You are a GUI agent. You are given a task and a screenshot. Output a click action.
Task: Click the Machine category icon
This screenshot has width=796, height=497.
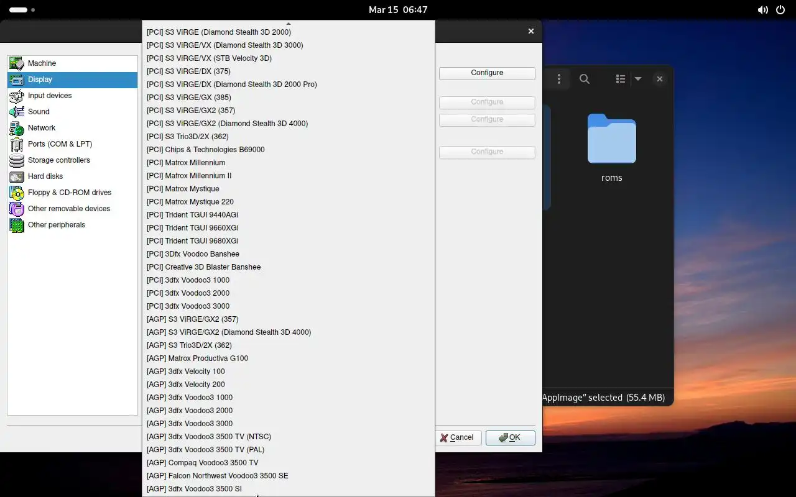[x=17, y=63]
